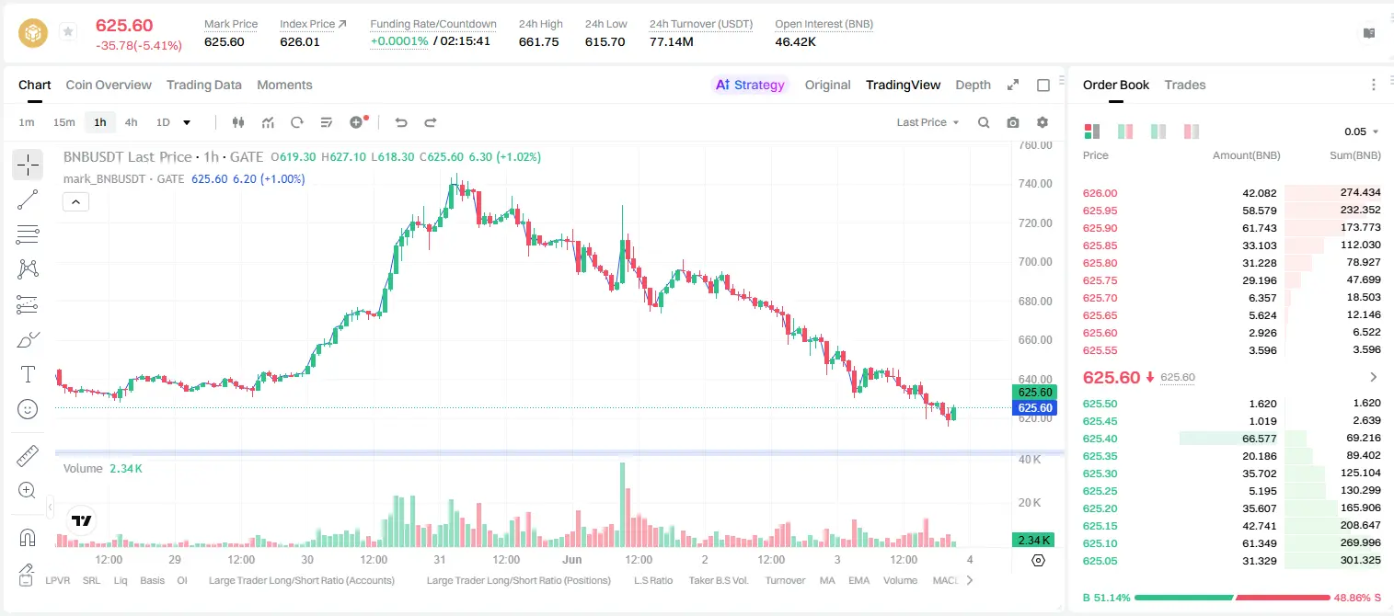Screen dimensions: 1394x616
Task: Expand the 0.05 price grouping dropdown
Action: [x=1362, y=131]
